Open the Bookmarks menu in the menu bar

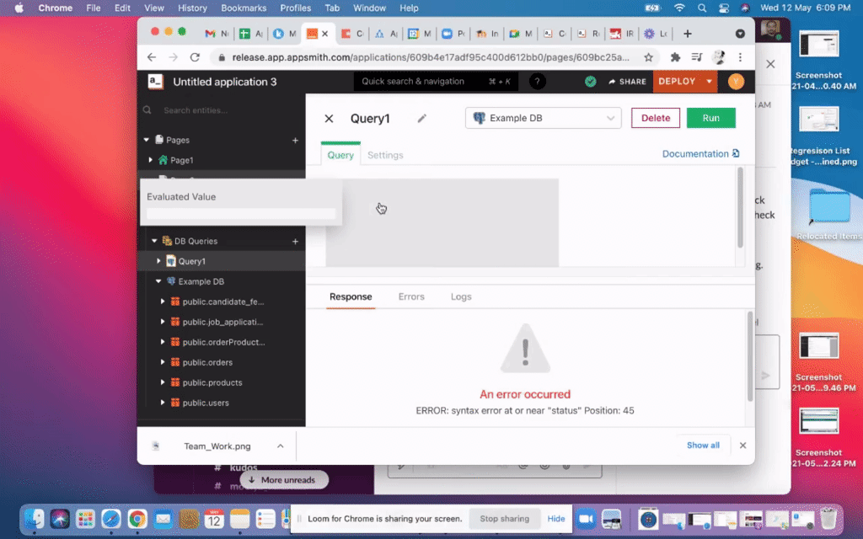[244, 8]
